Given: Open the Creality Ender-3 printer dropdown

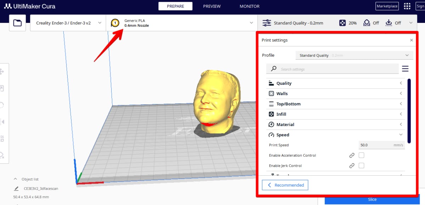Looking at the screenshot, I should pos(68,23).
